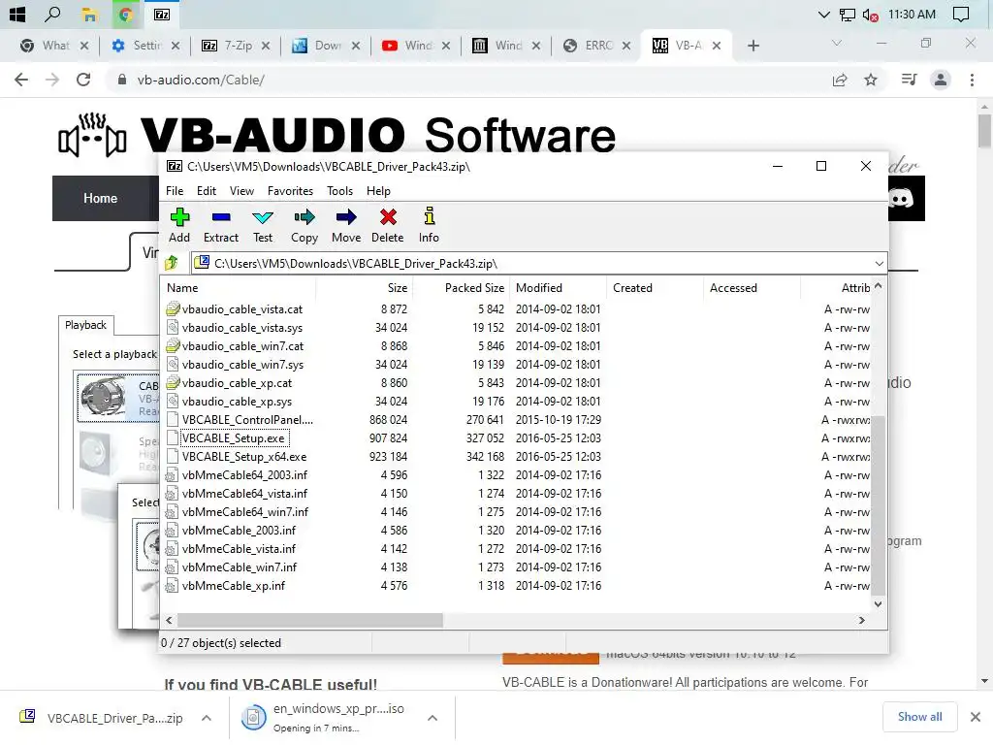Open Info for selected archive item
The height and width of the screenshot is (745, 993).
tap(429, 225)
